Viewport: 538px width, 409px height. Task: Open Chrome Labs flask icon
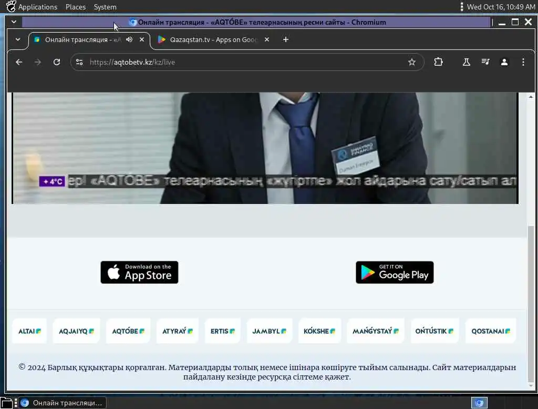coord(467,62)
